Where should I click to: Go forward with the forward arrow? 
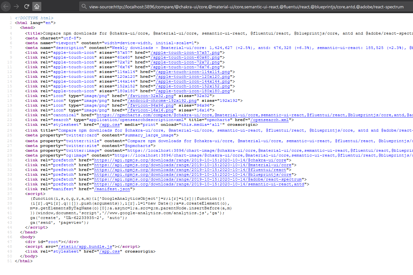click(x=16, y=6)
